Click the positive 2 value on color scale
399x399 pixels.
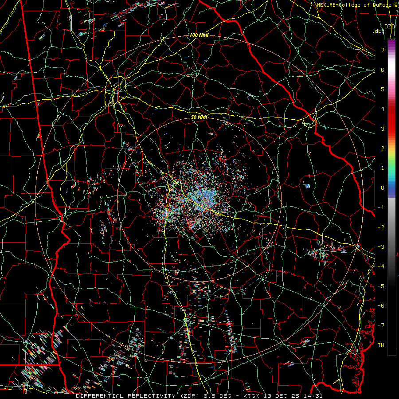pyautogui.click(x=383, y=149)
